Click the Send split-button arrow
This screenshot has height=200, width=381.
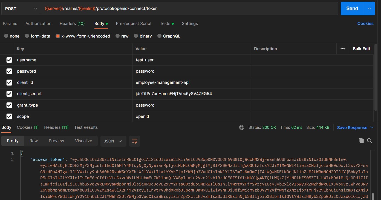(369, 8)
